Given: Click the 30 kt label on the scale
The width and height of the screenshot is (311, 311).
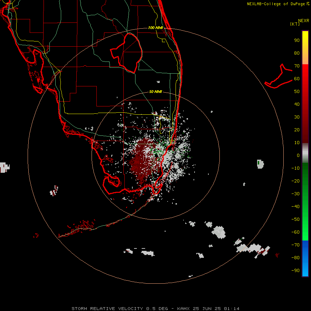Looking at the screenshot, I should point(297,117).
